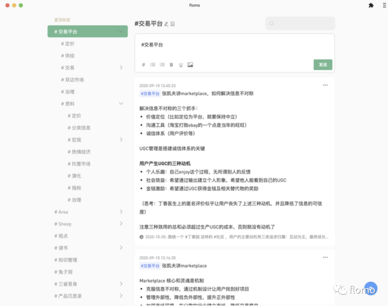
Task: Select the # 知识管理 tag
Action: click(66, 260)
